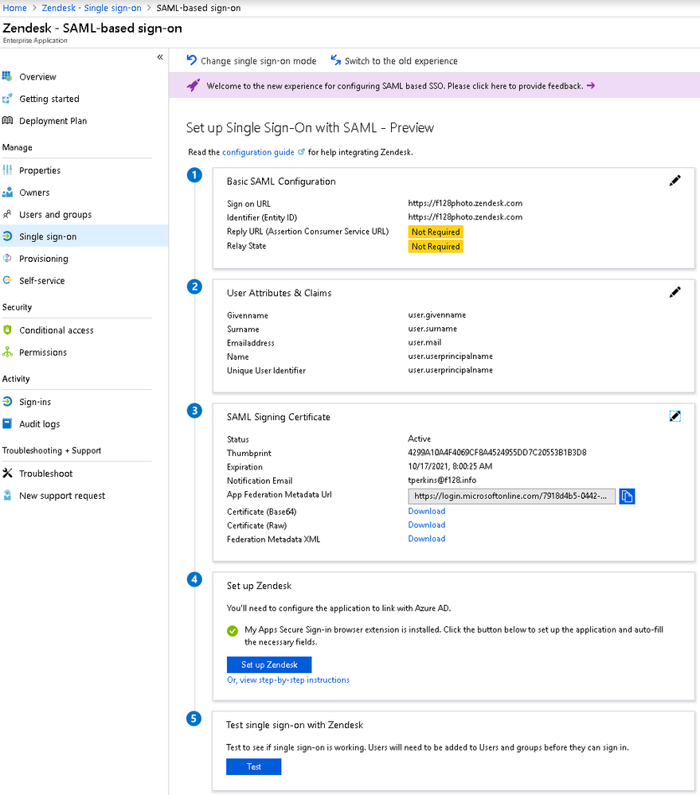Click the Deployment Plan book icon
The image size is (700, 795).
pyautogui.click(x=7, y=121)
